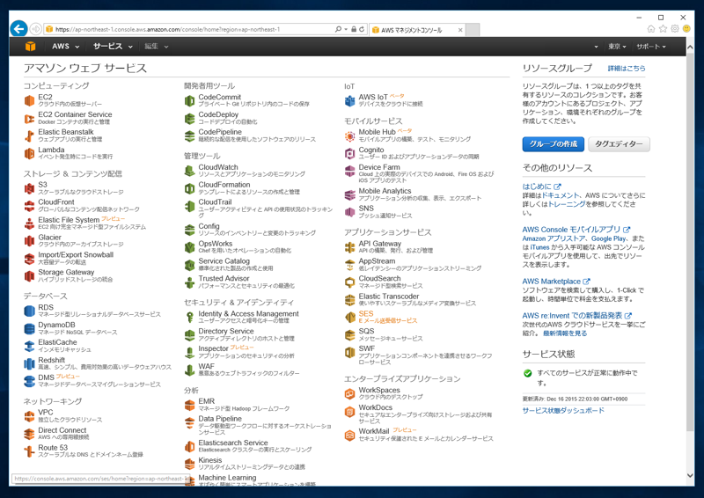Click the Elastic Beanstalk icon

[29, 135]
